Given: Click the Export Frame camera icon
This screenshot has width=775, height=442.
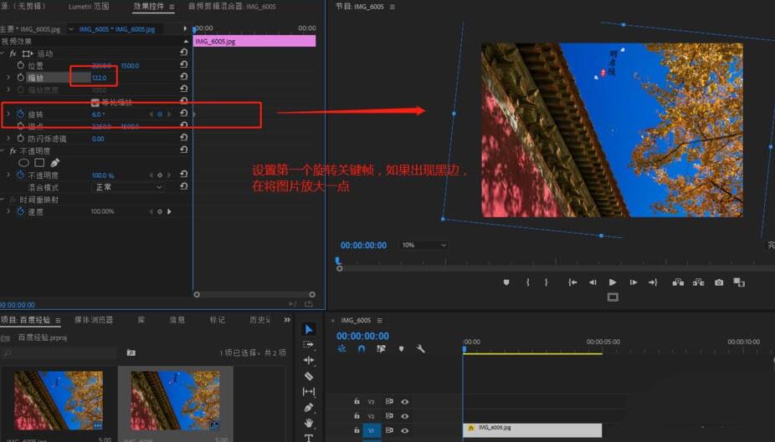Looking at the screenshot, I should pyautogui.click(x=719, y=282).
